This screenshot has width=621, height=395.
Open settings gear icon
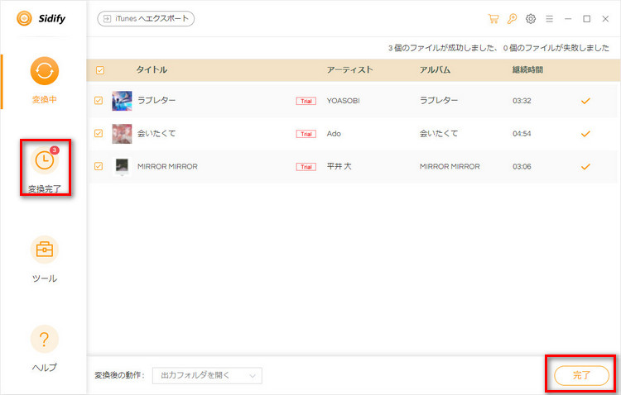click(531, 18)
